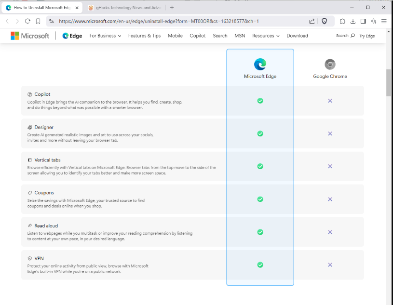Open the Download nav item
Viewport: 393px width, 305px height.
[x=297, y=36]
